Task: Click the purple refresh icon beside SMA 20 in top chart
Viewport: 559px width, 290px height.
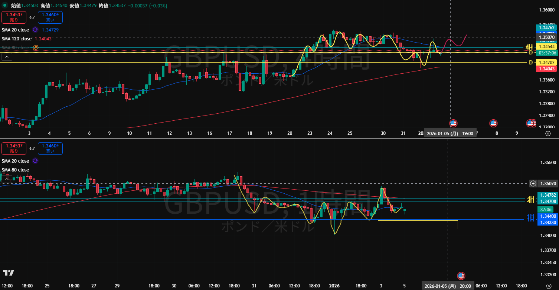Action: click(35, 30)
